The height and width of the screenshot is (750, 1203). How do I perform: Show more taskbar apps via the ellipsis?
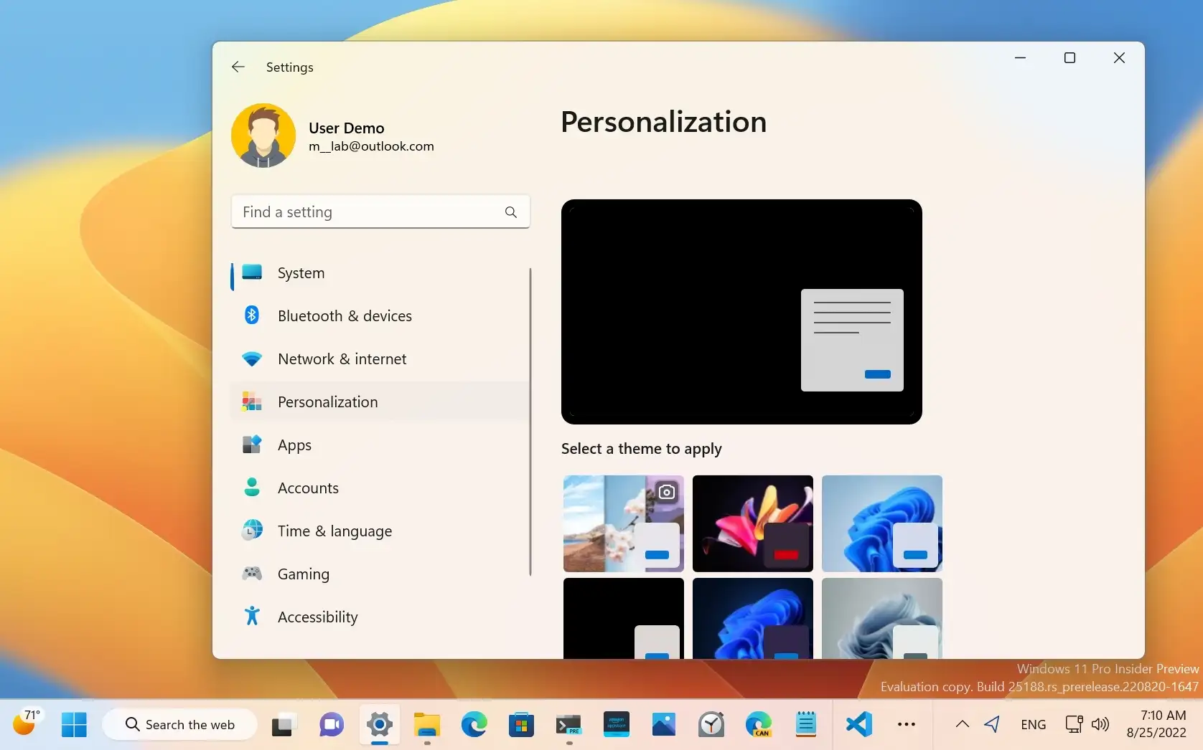click(907, 725)
